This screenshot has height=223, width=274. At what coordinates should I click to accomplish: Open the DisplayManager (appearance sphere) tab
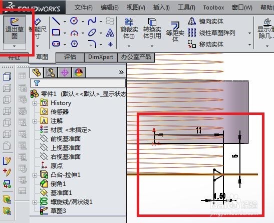click(x=79, y=72)
